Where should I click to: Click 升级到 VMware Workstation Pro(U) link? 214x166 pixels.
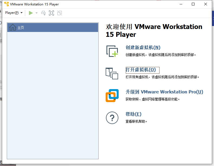point(164,92)
